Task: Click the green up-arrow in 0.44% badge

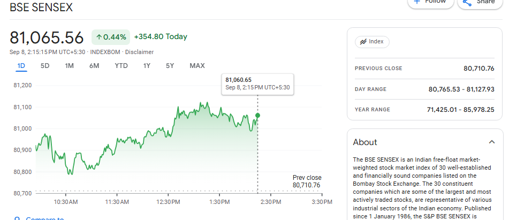Action: pyautogui.click(x=99, y=37)
